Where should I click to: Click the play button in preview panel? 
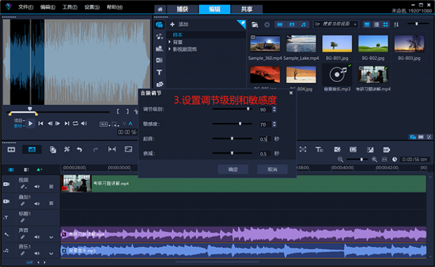pos(30,123)
